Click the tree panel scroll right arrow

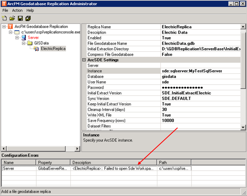(x=77, y=149)
